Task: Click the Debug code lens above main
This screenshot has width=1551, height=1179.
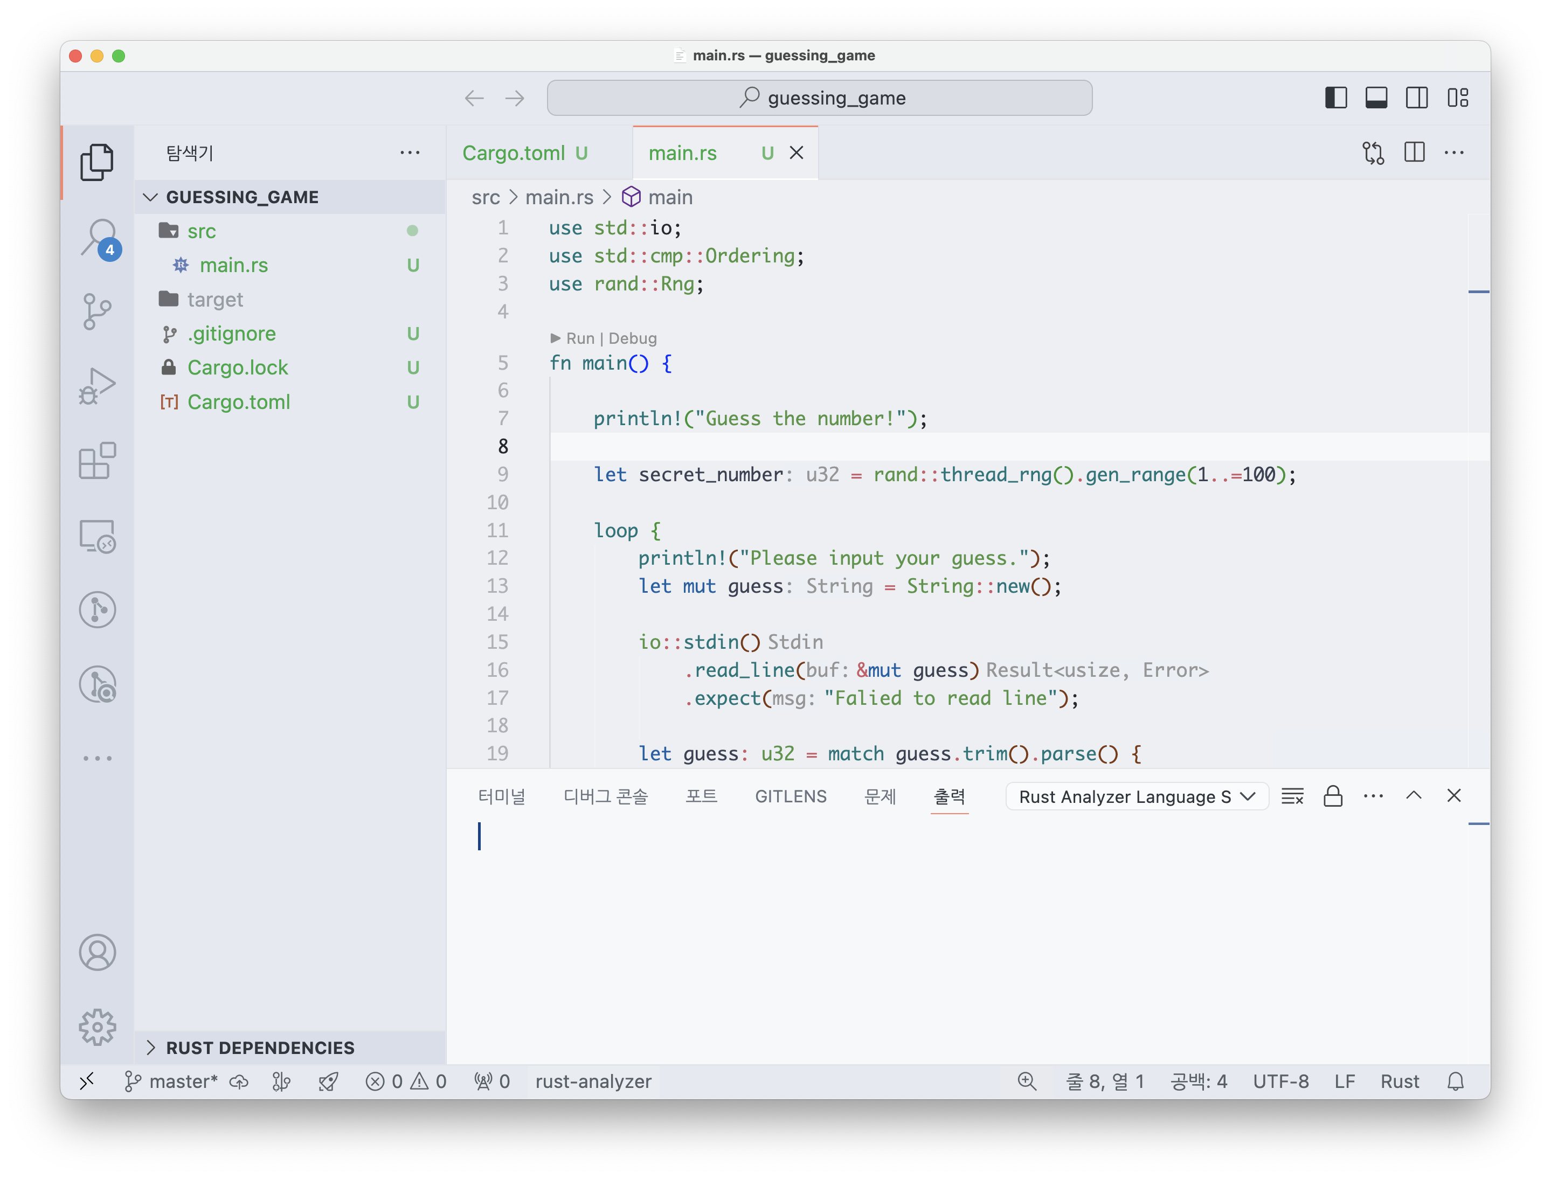Action: coord(632,338)
